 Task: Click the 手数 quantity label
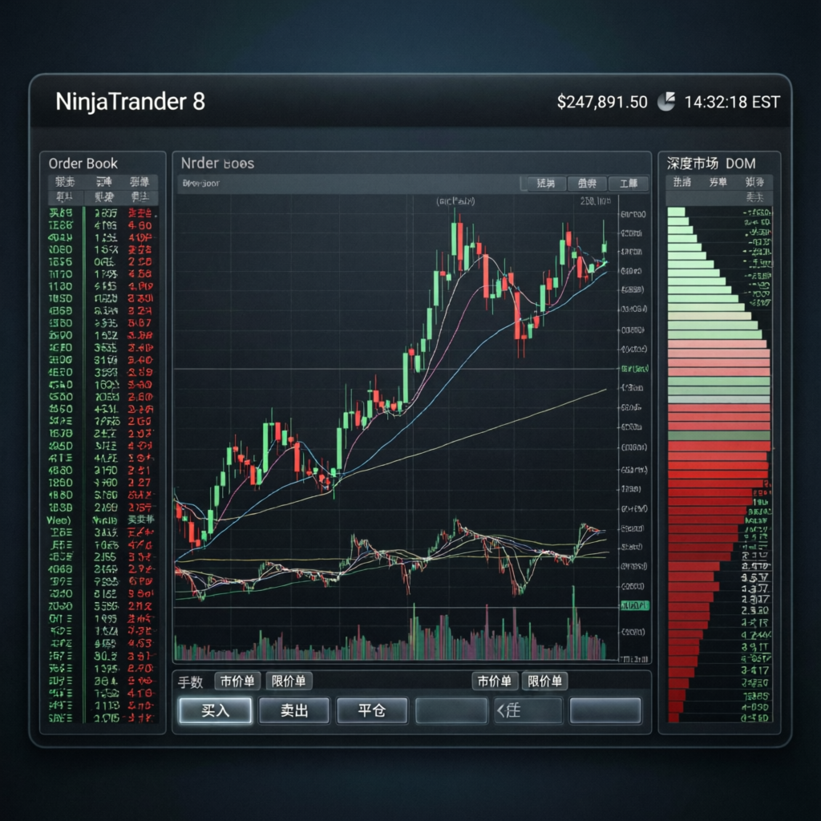(190, 681)
